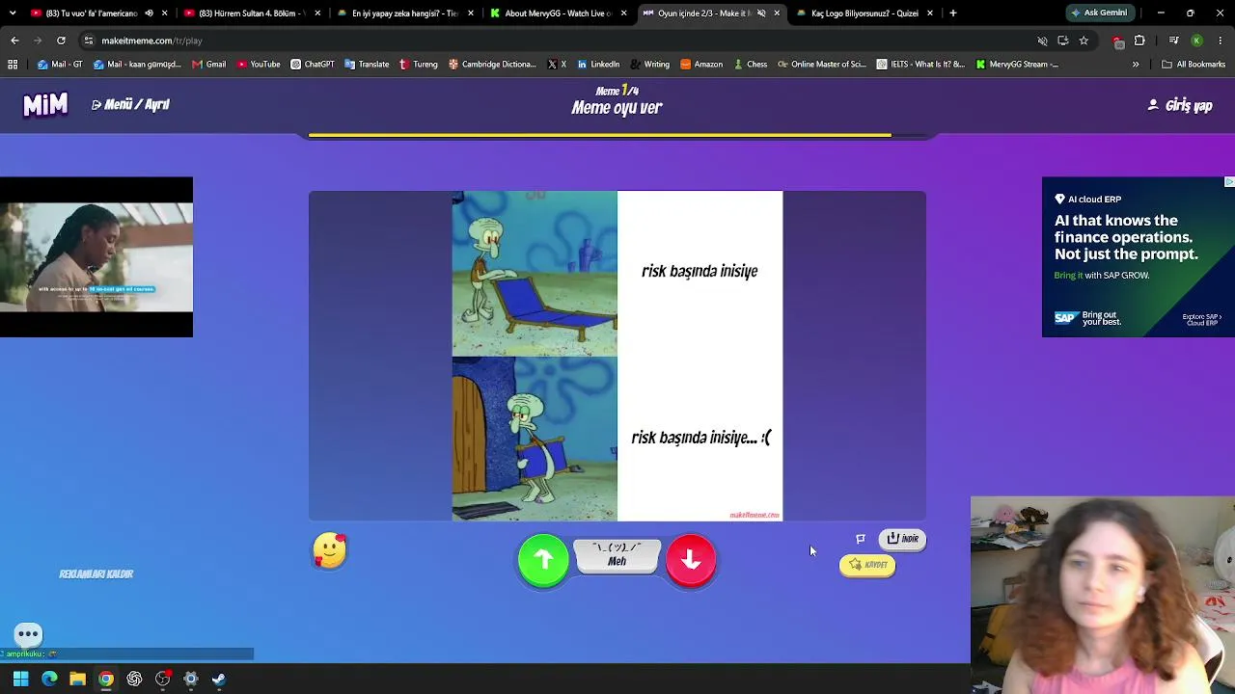Open Translate bookmark
Image resolution: width=1235 pixels, height=694 pixels.
pyautogui.click(x=367, y=65)
